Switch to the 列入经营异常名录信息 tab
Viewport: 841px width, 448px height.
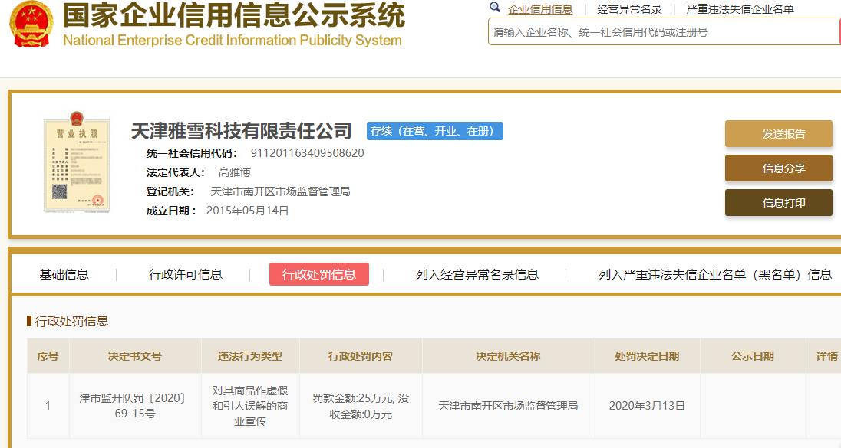[x=477, y=275]
